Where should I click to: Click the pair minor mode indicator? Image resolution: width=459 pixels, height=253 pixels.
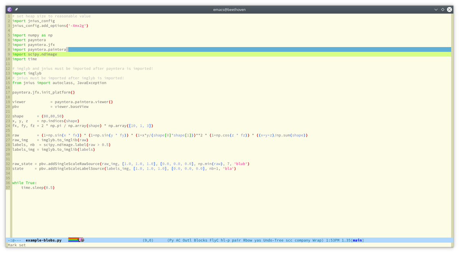[236, 240]
